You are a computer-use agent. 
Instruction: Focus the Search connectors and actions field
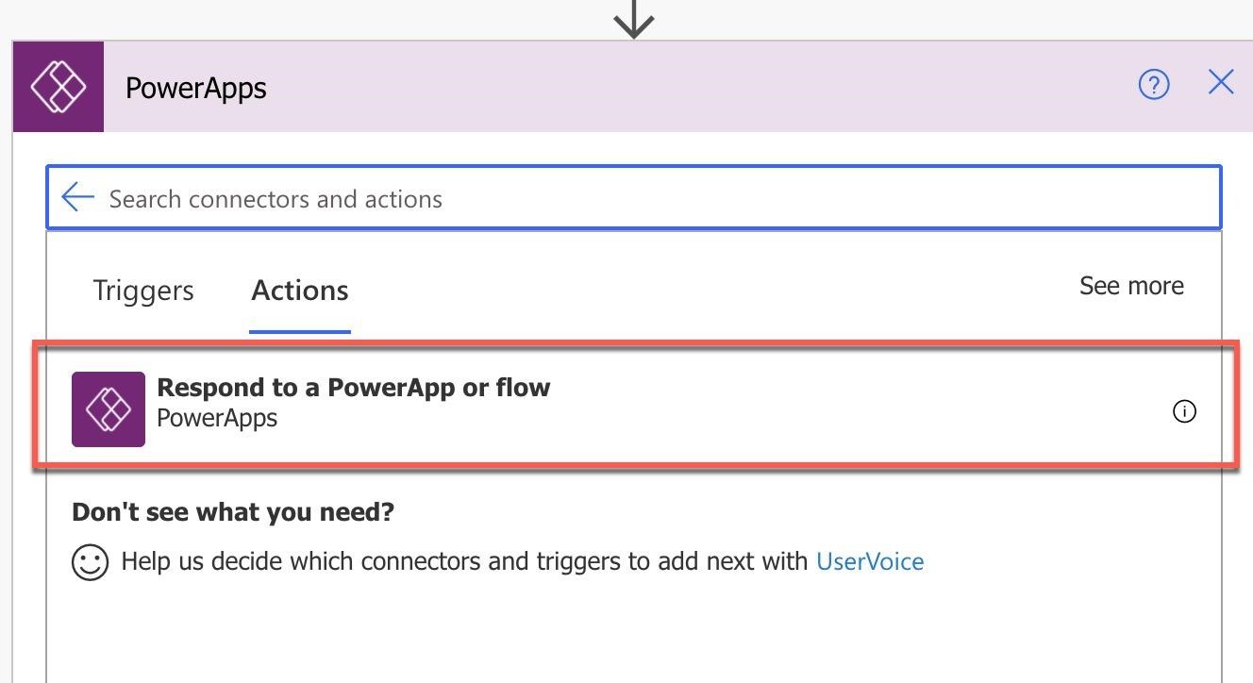[x=634, y=198]
